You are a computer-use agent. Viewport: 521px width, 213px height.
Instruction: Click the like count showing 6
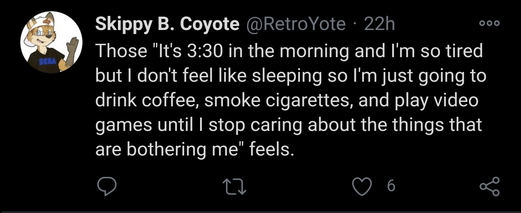pos(391,186)
